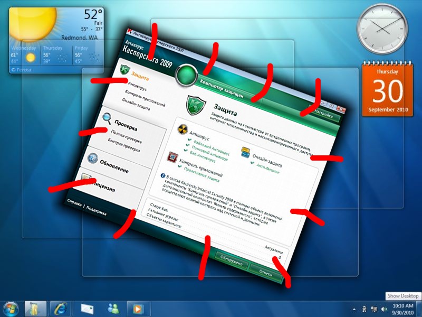This screenshot has height=317, width=422.
Task: Click the yellow radiation Антивирус icon
Action: [181, 129]
